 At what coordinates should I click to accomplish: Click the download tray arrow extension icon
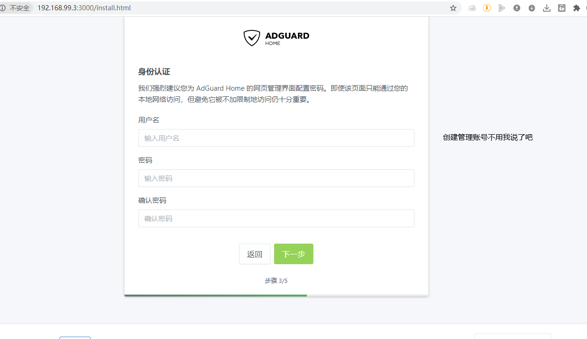click(x=547, y=8)
